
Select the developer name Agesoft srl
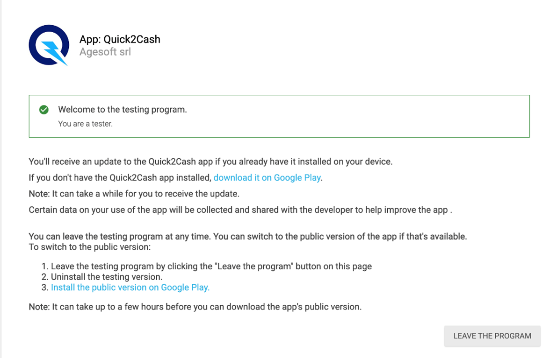point(105,52)
